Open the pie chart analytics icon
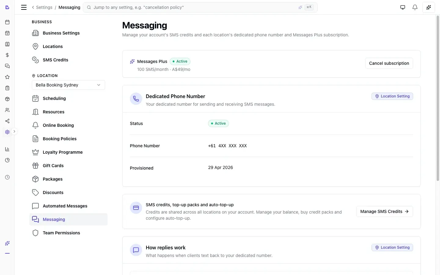440x275 pixels. 7,160
